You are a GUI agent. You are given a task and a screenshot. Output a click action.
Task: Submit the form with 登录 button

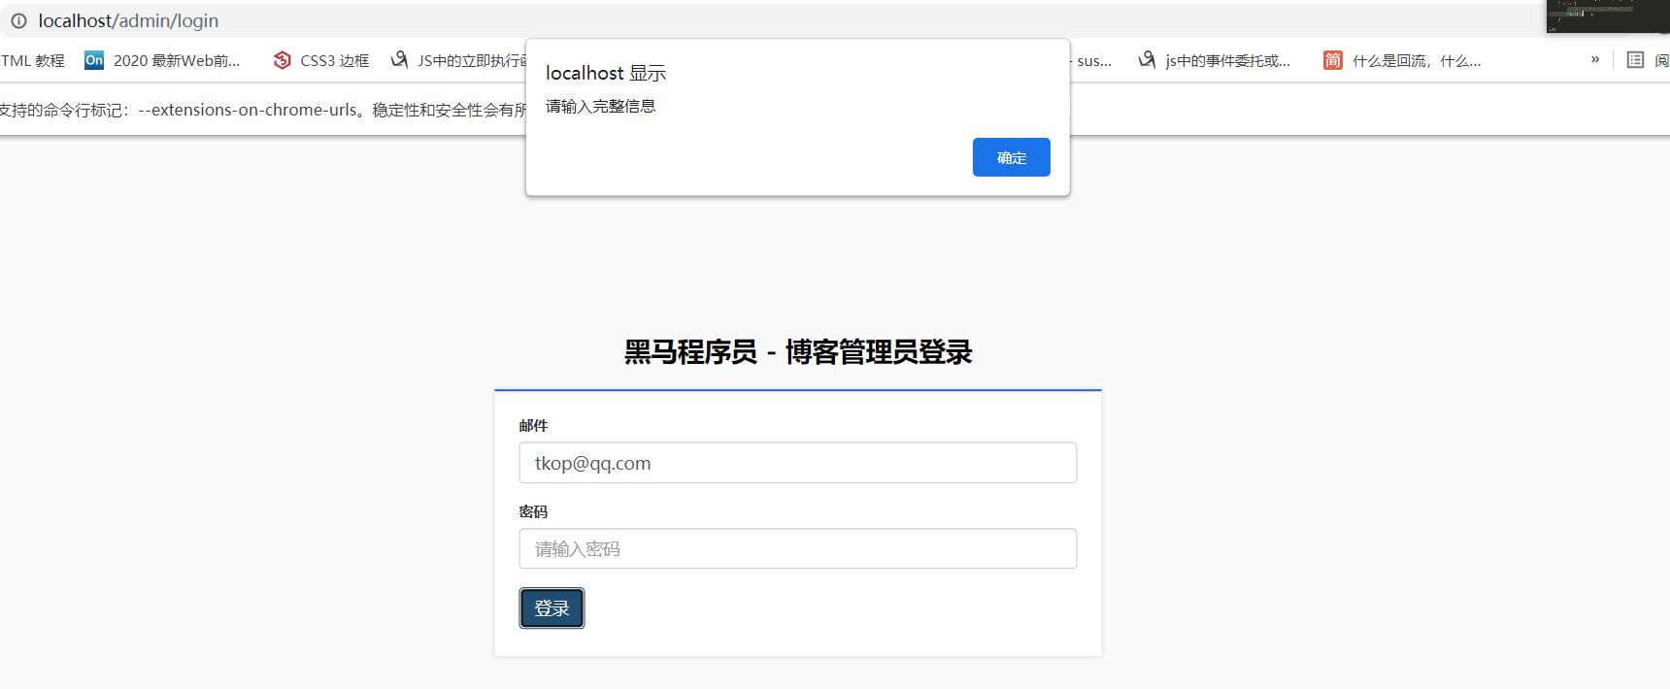click(x=551, y=608)
